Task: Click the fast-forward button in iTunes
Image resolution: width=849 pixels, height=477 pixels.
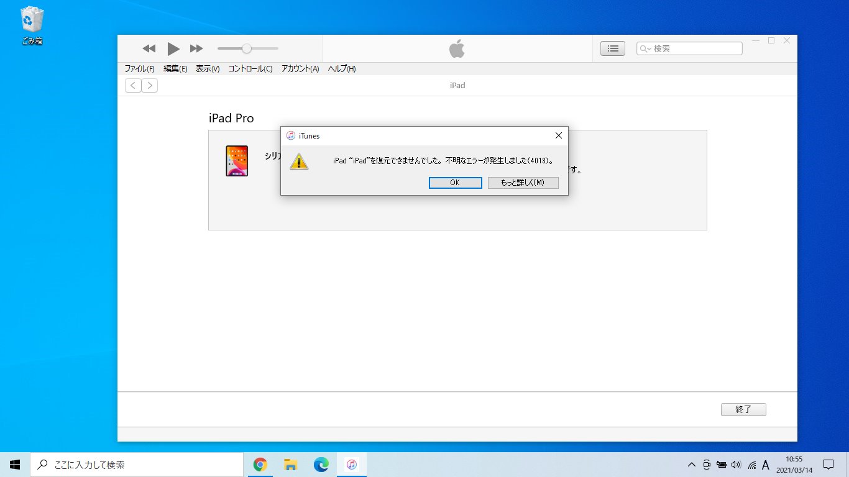Action: pos(196,48)
